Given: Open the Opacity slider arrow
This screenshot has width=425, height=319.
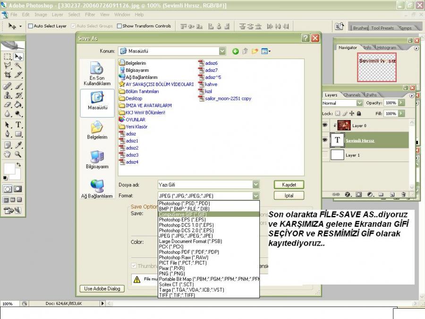Looking at the screenshot, I should coord(401,103).
